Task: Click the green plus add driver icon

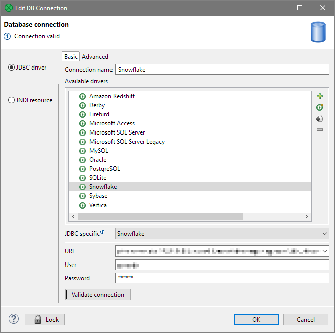Action: pos(320,96)
